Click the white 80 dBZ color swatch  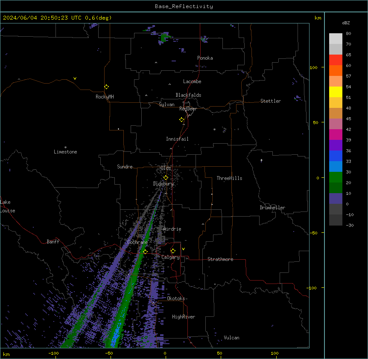[x=336, y=39]
